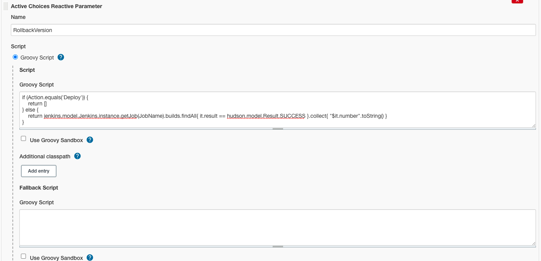Click the resize bar below the fallback script box

(x=277, y=246)
